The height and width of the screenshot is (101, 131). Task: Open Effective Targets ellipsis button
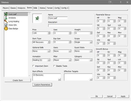(x=91, y=79)
